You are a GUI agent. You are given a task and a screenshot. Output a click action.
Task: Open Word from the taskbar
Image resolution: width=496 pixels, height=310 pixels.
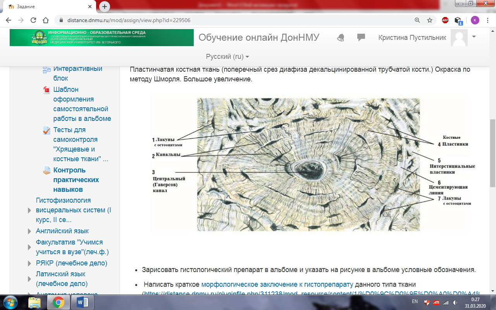coord(82,302)
